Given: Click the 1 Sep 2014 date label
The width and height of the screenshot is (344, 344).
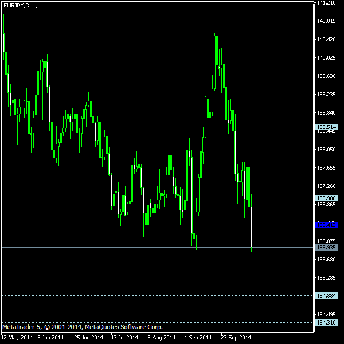Looking at the screenshot, I should [198, 338].
